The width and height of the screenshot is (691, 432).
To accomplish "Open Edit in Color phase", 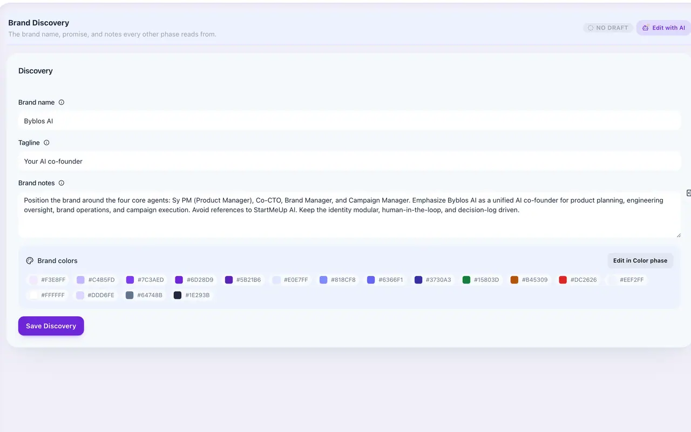I will point(640,260).
